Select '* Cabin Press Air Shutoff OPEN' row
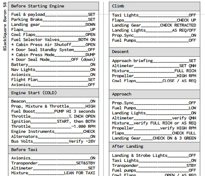 53,45
